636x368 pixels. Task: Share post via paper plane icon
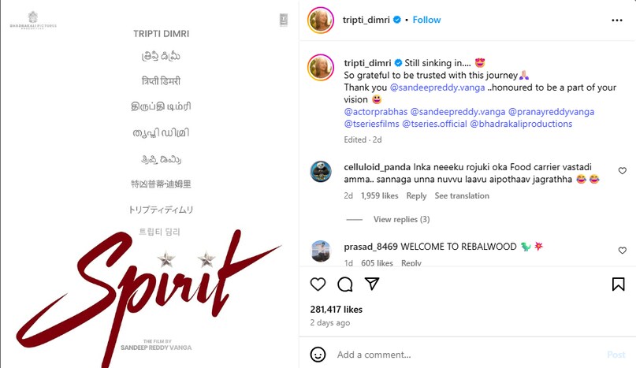pyautogui.click(x=372, y=284)
